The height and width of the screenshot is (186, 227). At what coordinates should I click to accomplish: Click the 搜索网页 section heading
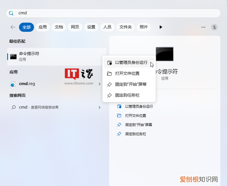pyautogui.click(x=17, y=95)
